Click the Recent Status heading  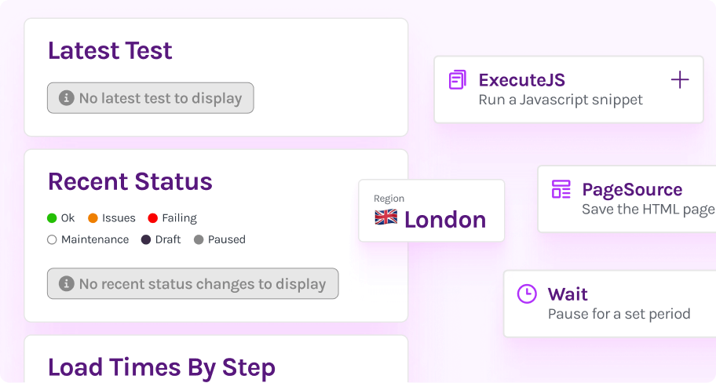(130, 182)
